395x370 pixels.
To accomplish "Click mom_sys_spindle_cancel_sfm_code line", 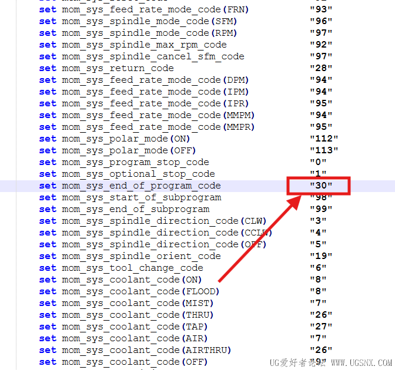I will coord(142,56).
